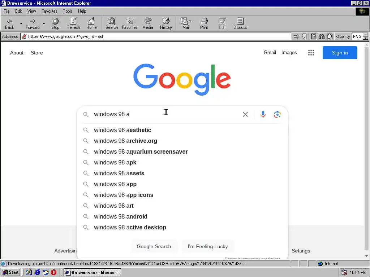
Task: Open the Media toolbar button
Action: tap(148, 23)
